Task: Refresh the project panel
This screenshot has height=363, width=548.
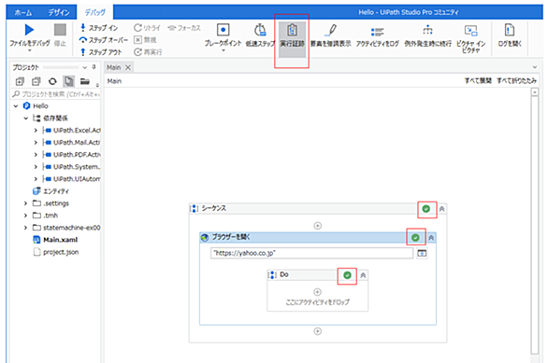Action: (x=52, y=81)
